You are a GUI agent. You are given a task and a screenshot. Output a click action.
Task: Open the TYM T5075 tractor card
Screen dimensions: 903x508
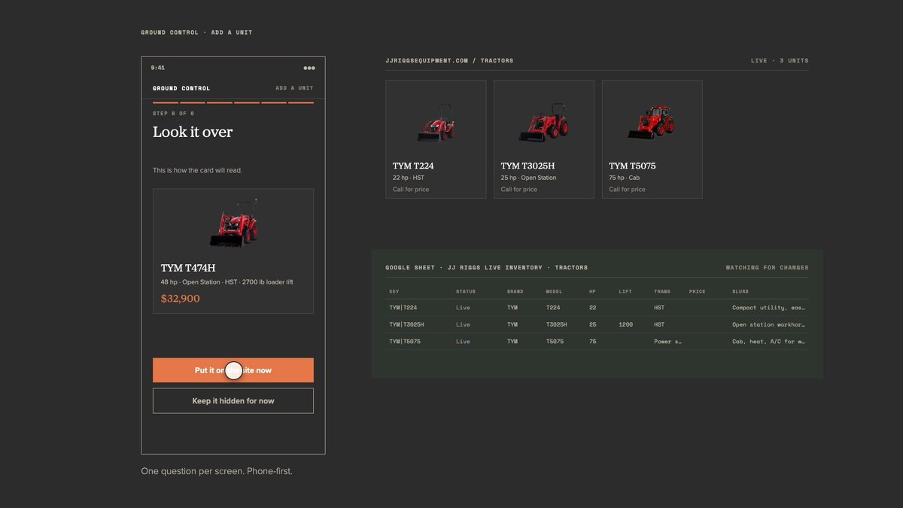(652, 139)
